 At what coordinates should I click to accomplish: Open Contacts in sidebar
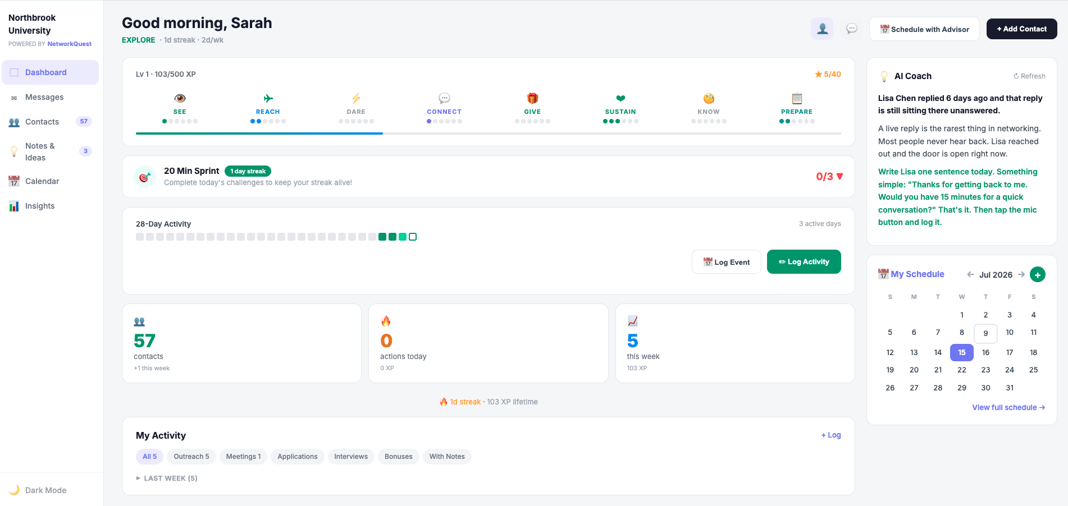click(50, 122)
